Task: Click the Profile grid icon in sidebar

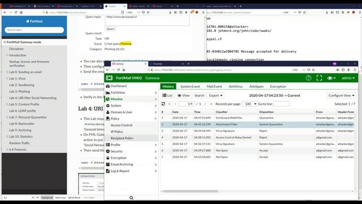Action: coord(108,145)
